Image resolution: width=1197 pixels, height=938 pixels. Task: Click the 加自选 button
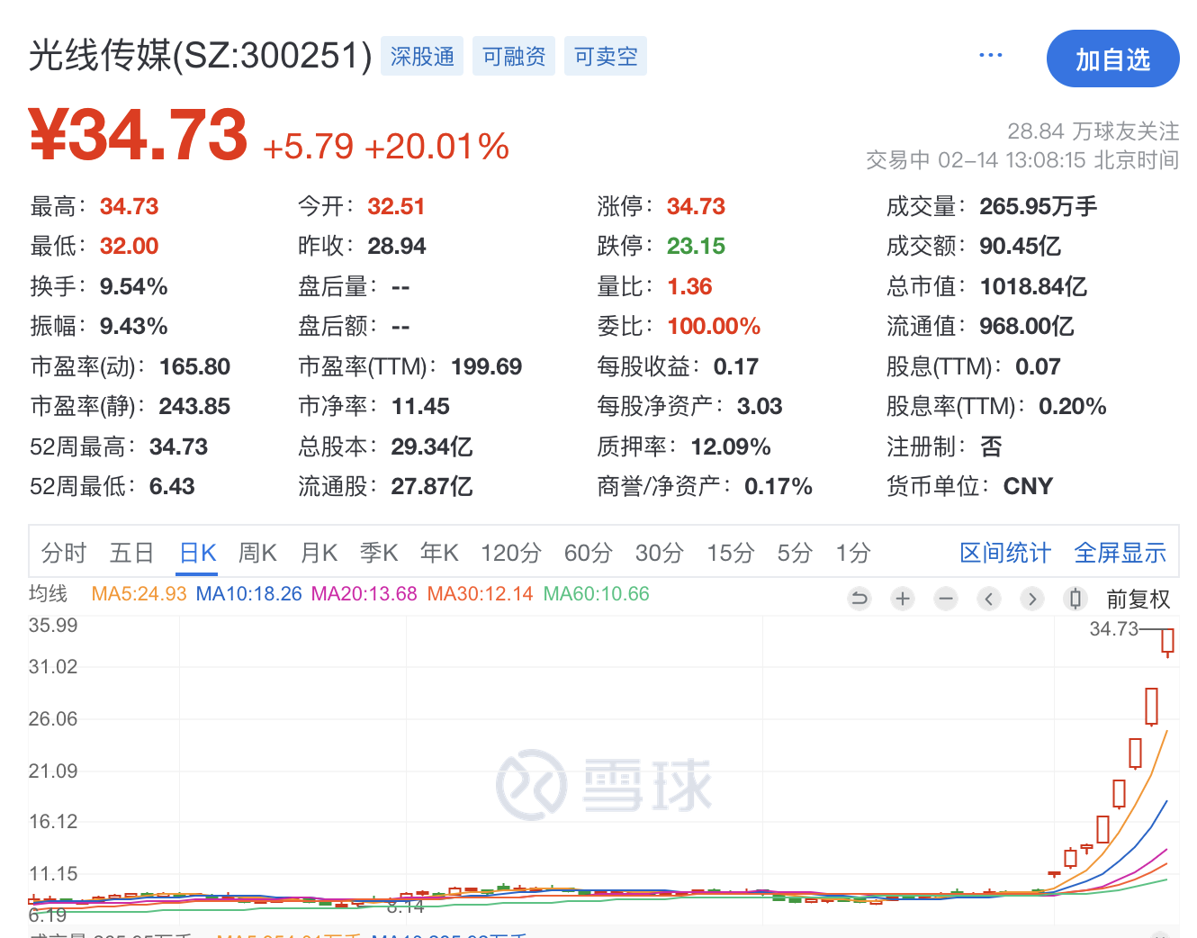tap(1112, 59)
